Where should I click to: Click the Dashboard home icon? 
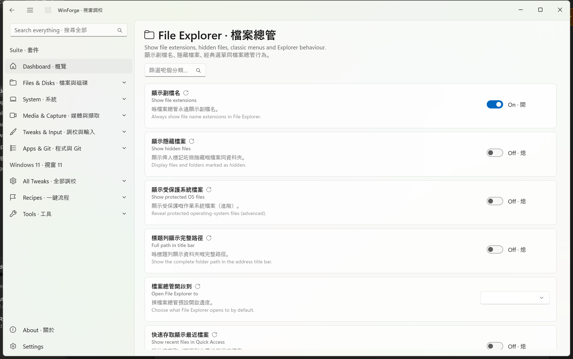tap(13, 66)
